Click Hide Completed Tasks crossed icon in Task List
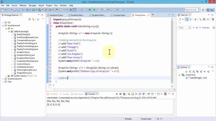 tap(200, 19)
